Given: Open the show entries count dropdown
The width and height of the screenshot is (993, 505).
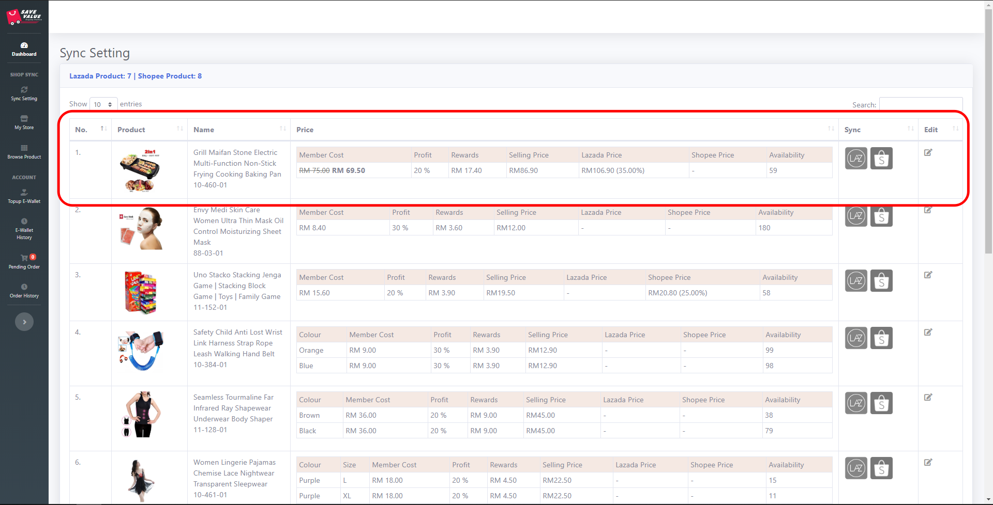Looking at the screenshot, I should (x=103, y=104).
